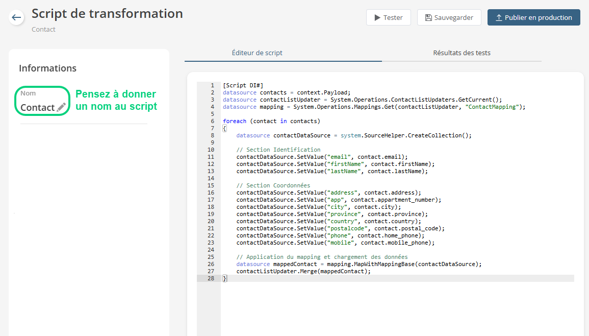The image size is (589, 336).
Task: Click the SetValue "province" line
Action: tap(332, 214)
